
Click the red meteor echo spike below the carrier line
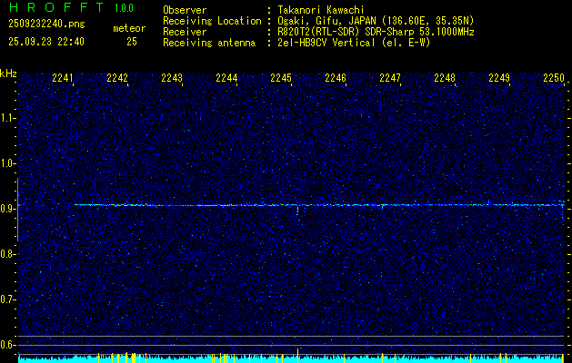(297, 211)
